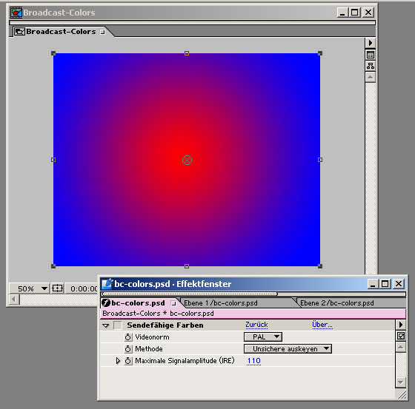415x409 pixels.
Task: Click the flowchart view icon button
Action: [371, 66]
